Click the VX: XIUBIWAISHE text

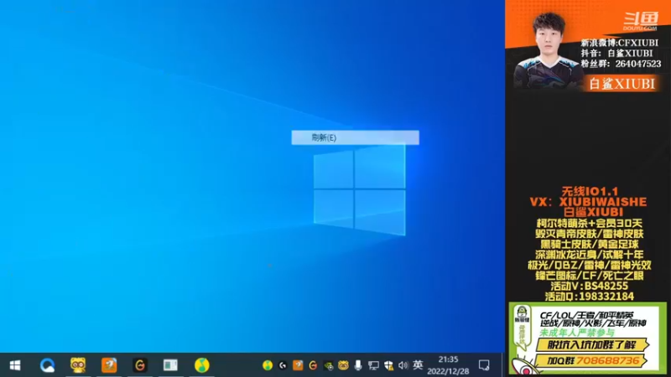click(588, 202)
